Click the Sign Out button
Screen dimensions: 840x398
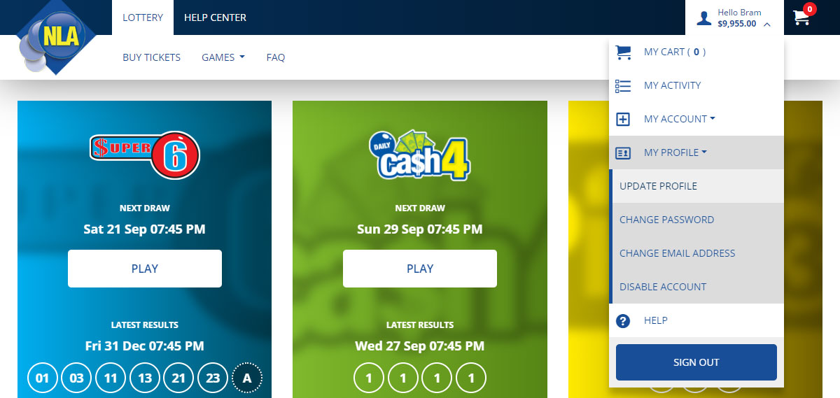pos(696,362)
